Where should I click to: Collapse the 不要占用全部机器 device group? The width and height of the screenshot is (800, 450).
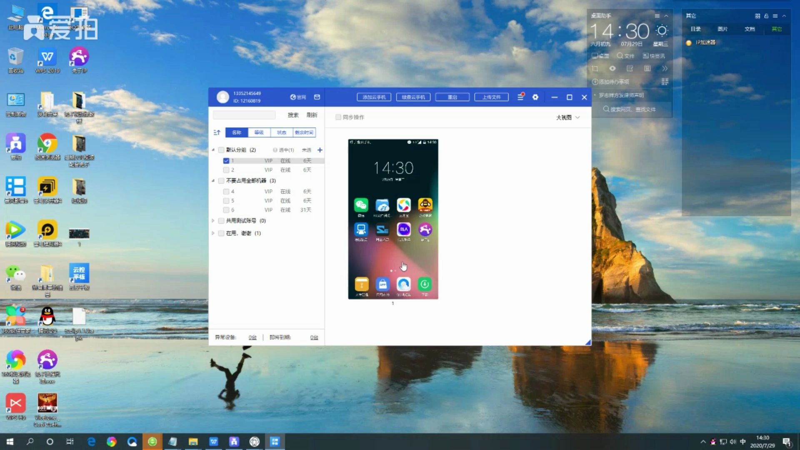[x=213, y=180]
